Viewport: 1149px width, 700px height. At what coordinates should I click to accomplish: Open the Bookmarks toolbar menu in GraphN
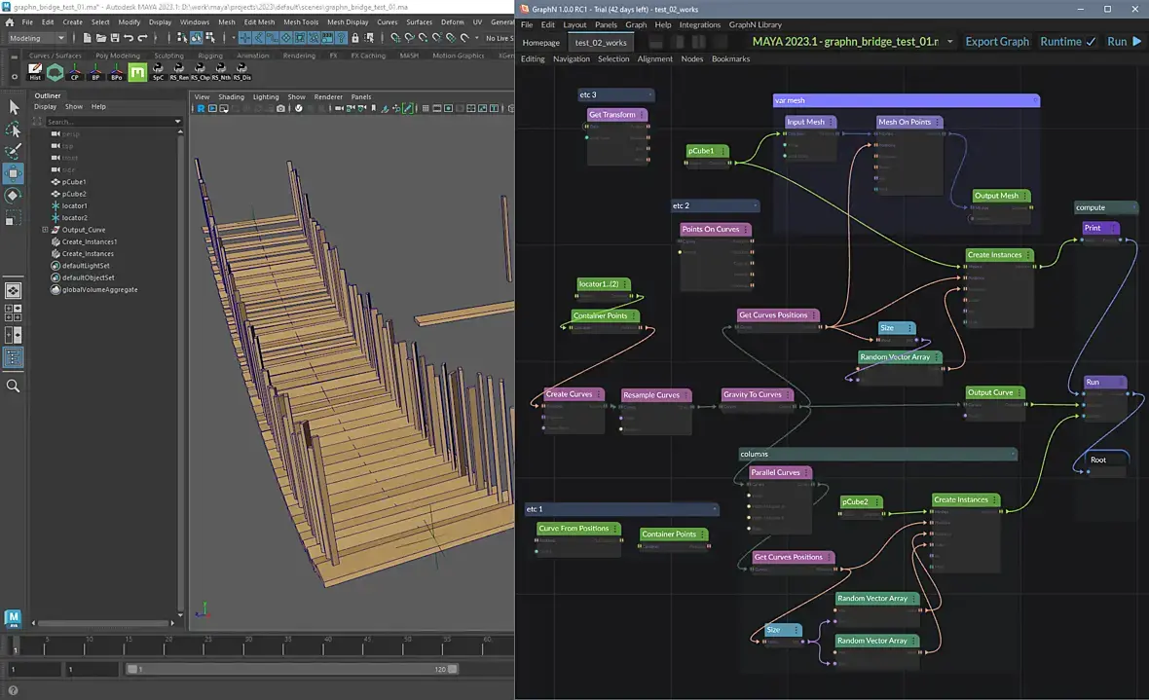[x=730, y=59]
